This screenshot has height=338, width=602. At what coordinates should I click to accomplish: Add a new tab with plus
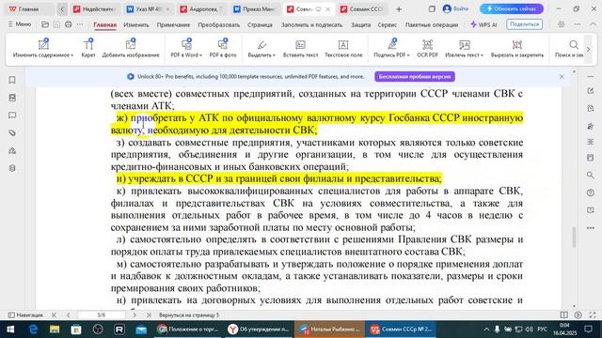(x=399, y=8)
